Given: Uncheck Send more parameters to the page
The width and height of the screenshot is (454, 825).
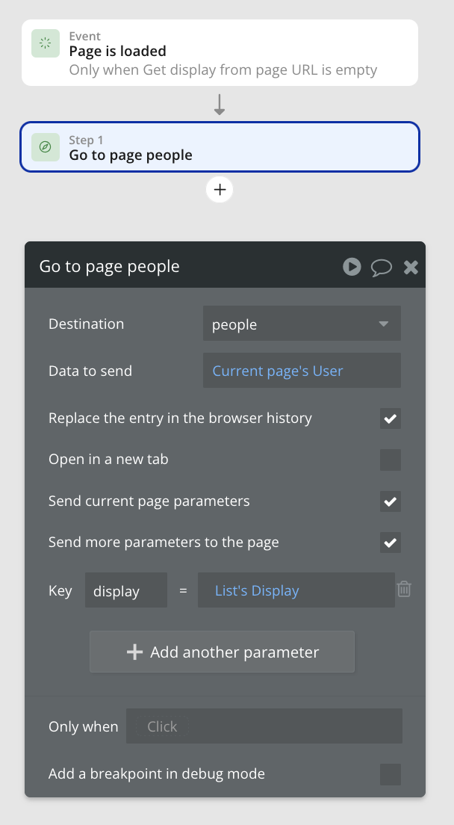Looking at the screenshot, I should 391,543.
